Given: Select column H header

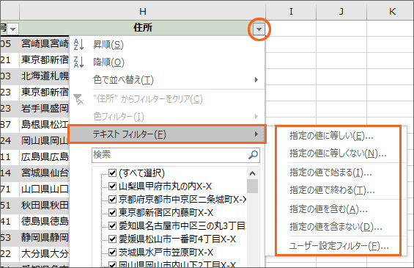Looking at the screenshot, I should coord(142,11).
